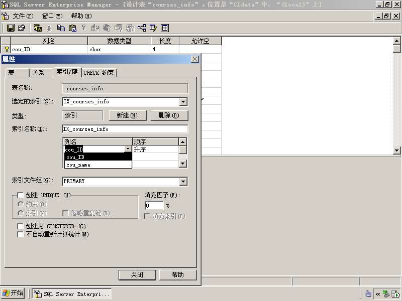Click the ascending order cell
The height and width of the screenshot is (301, 402).
click(155, 149)
